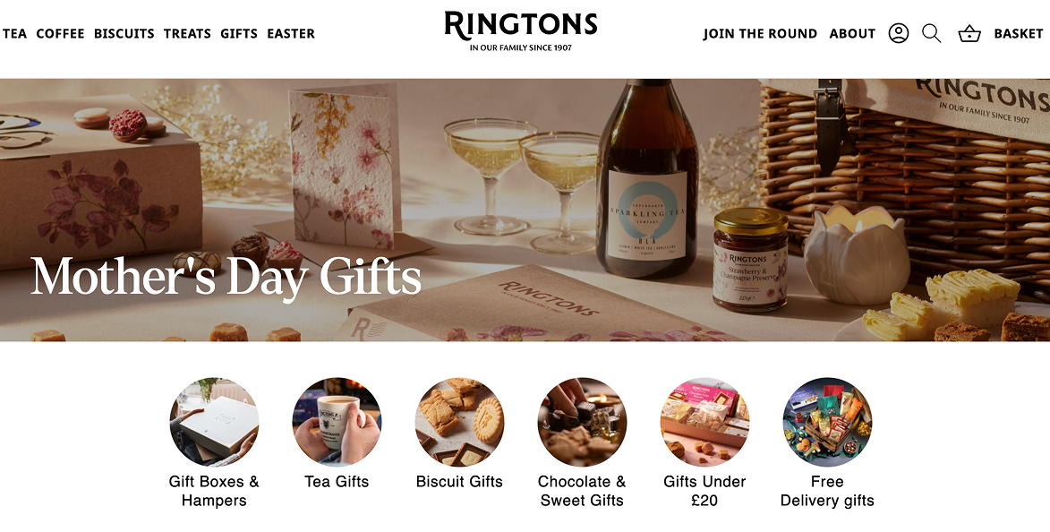1050x532 pixels.
Task: Click the Basket text link
Action: (1018, 33)
